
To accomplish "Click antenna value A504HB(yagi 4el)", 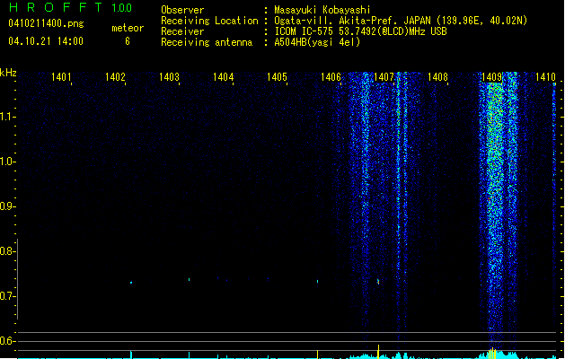I will [x=317, y=42].
